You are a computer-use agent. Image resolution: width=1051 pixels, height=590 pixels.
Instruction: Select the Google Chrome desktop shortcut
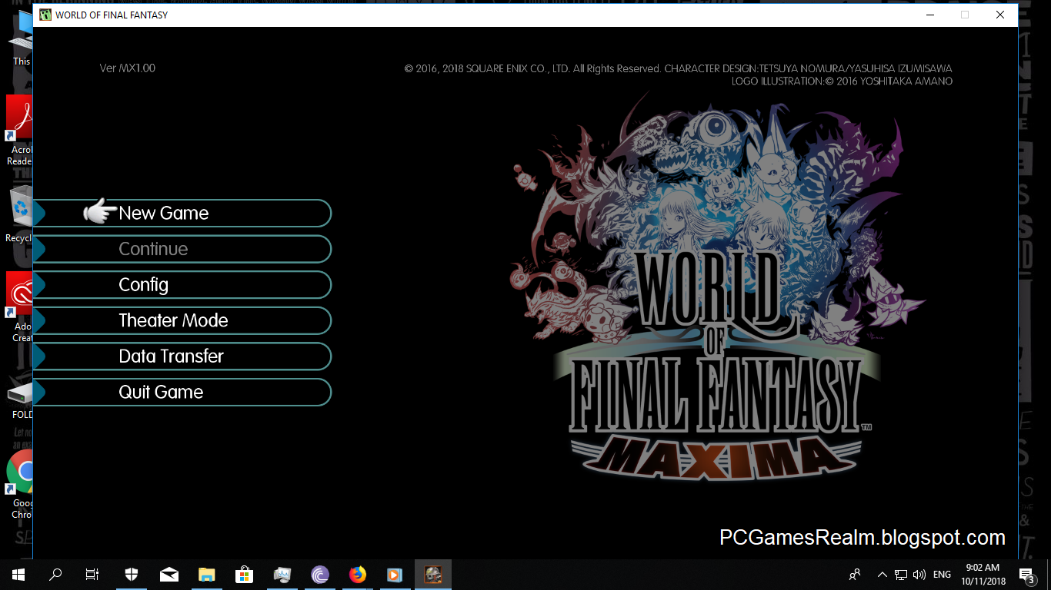[x=18, y=484]
